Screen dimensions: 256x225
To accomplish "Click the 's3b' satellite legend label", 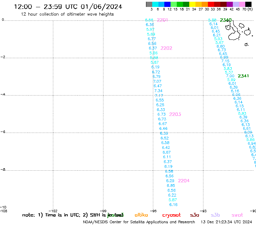I will (215, 215).
